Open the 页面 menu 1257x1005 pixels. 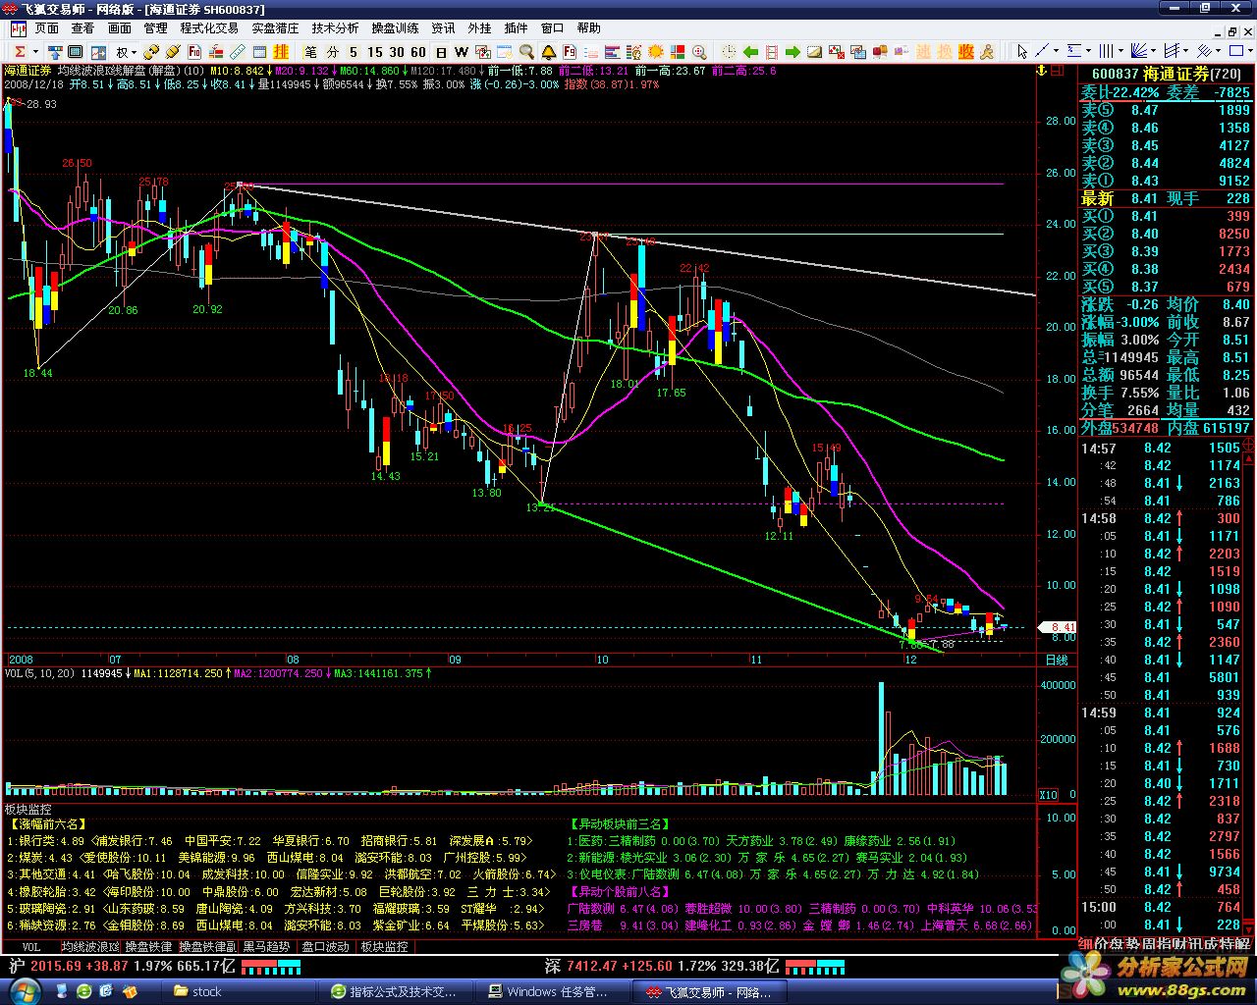pos(47,27)
